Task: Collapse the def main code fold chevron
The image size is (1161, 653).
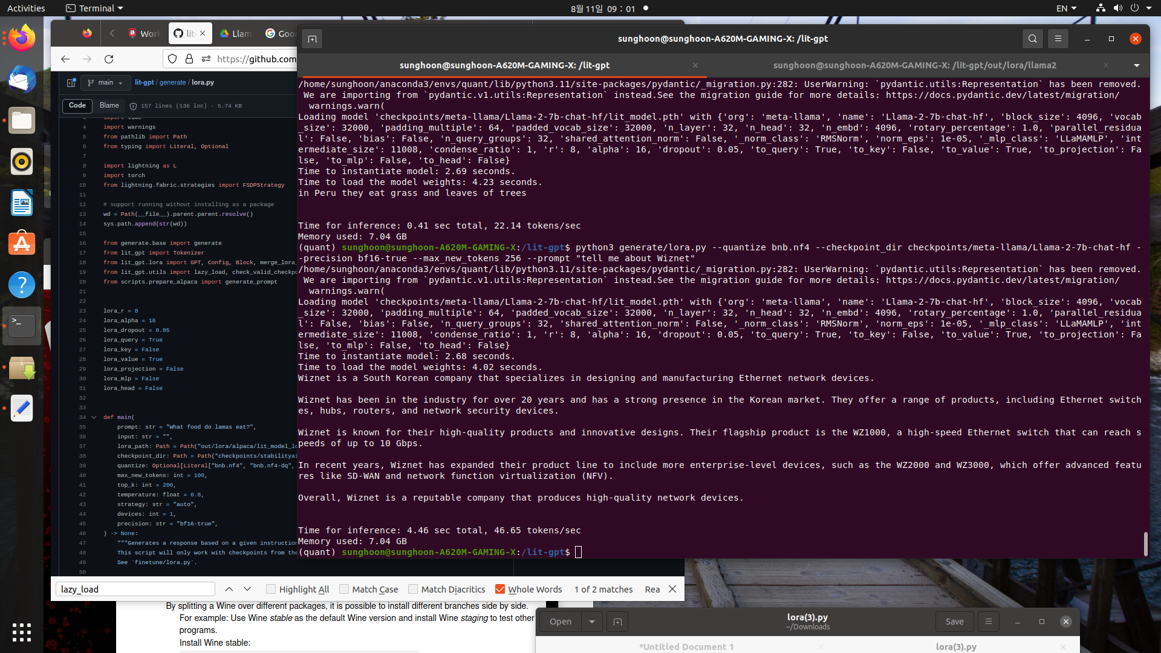Action: coord(94,417)
